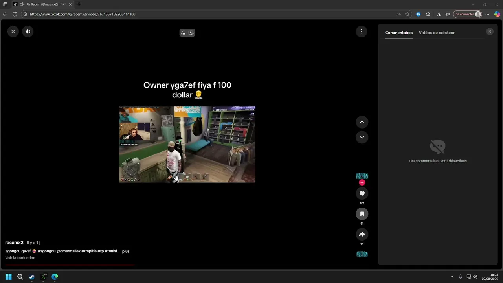This screenshot has width=503, height=283.
Task: Open the Copilot sidebar icon
Action: (497, 14)
